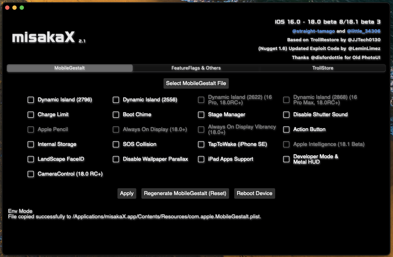Enable iPad Apps Support checkbox
393x257 pixels.
[x=201, y=159]
